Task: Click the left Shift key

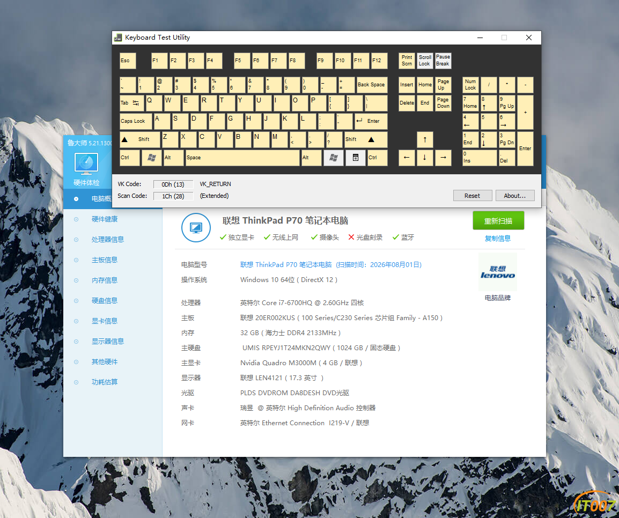Action: (x=140, y=139)
